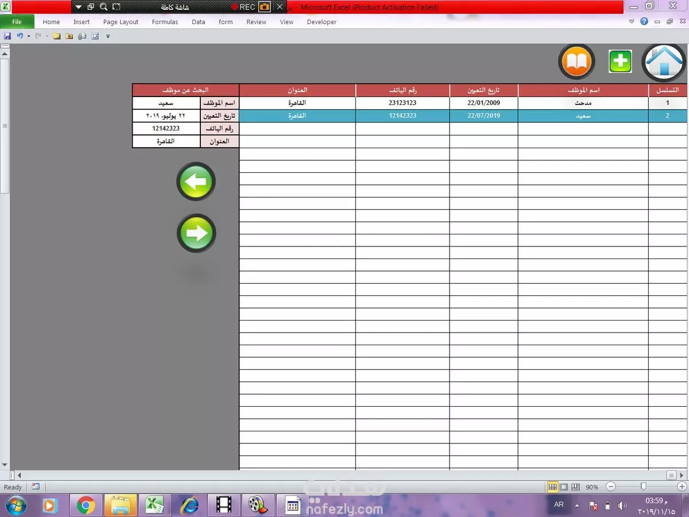Click the vertical scrollbar up arrow
Image resolution: width=689 pixels, height=517 pixels.
click(5, 53)
